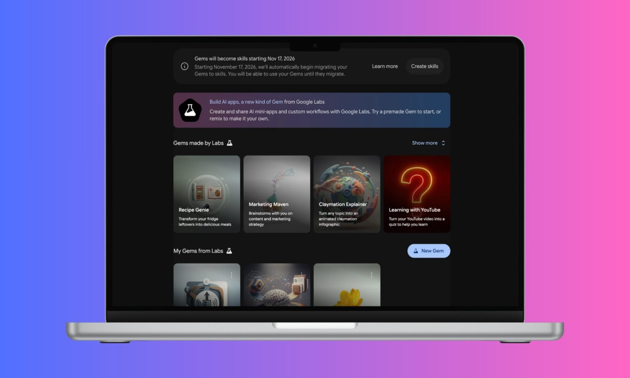Screen dimensions: 630x378
Task: Open the Recipe Genie gem card
Action: tap(207, 194)
